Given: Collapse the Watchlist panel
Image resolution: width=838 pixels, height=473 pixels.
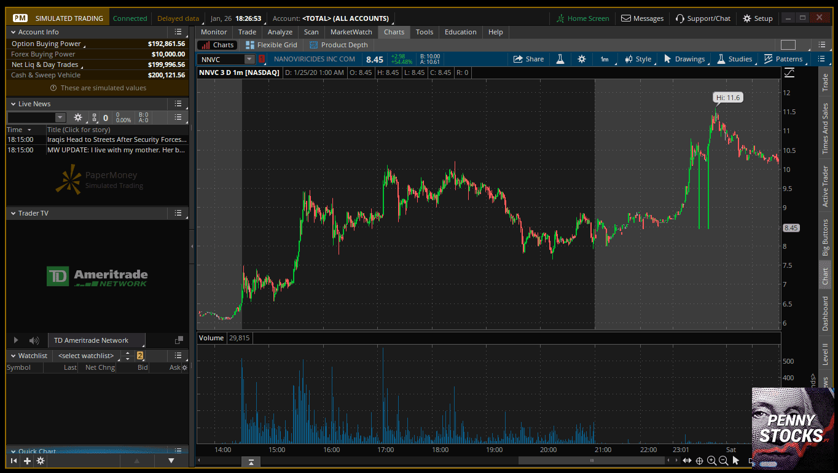Looking at the screenshot, I should pos(13,356).
